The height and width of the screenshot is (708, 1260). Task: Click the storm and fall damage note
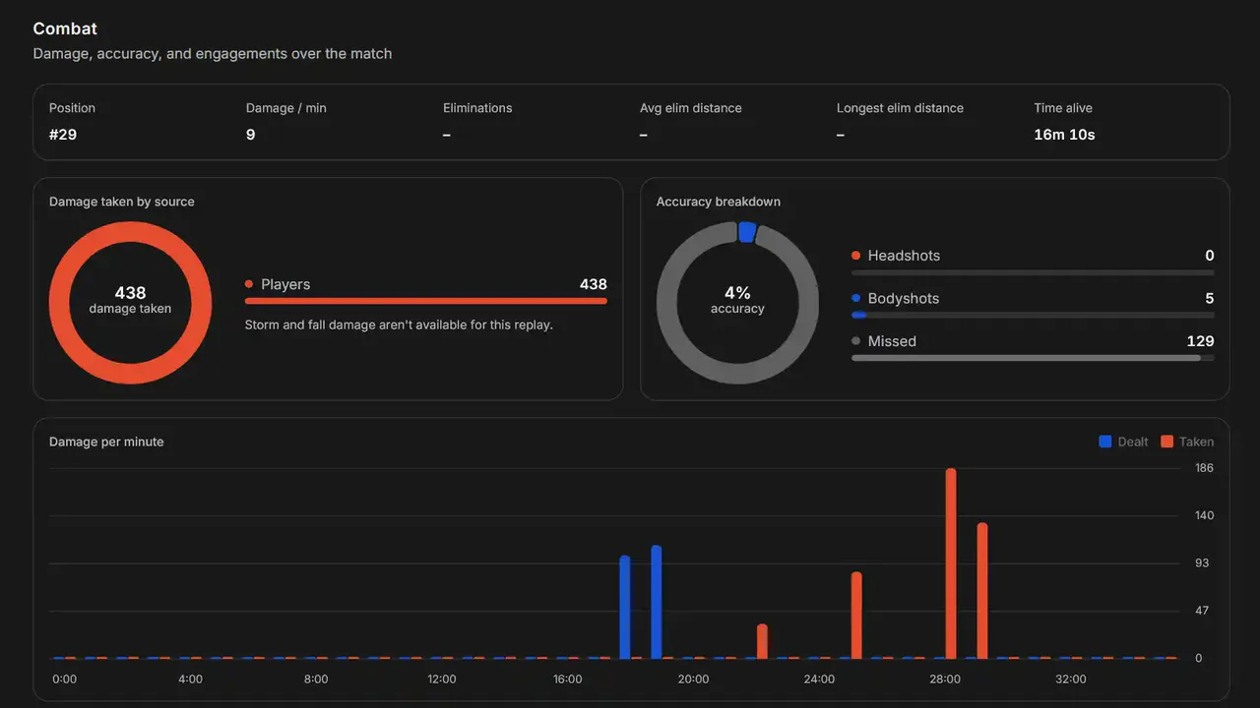[x=399, y=324]
